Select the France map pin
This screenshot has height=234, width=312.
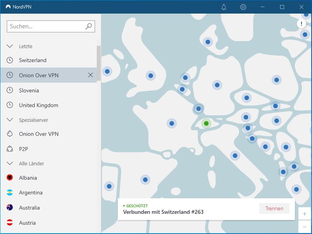pyautogui.click(x=172, y=123)
